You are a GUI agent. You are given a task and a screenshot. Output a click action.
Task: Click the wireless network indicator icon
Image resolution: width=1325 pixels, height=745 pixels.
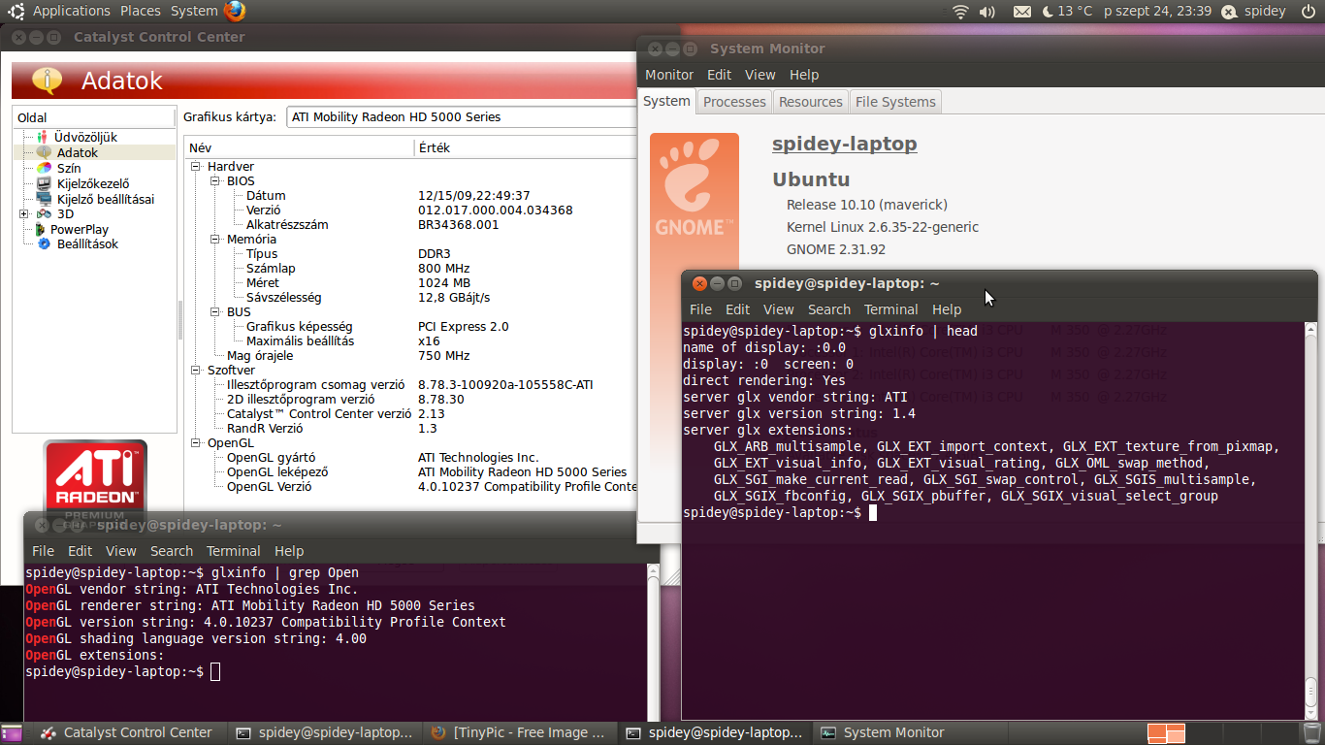[x=960, y=12]
